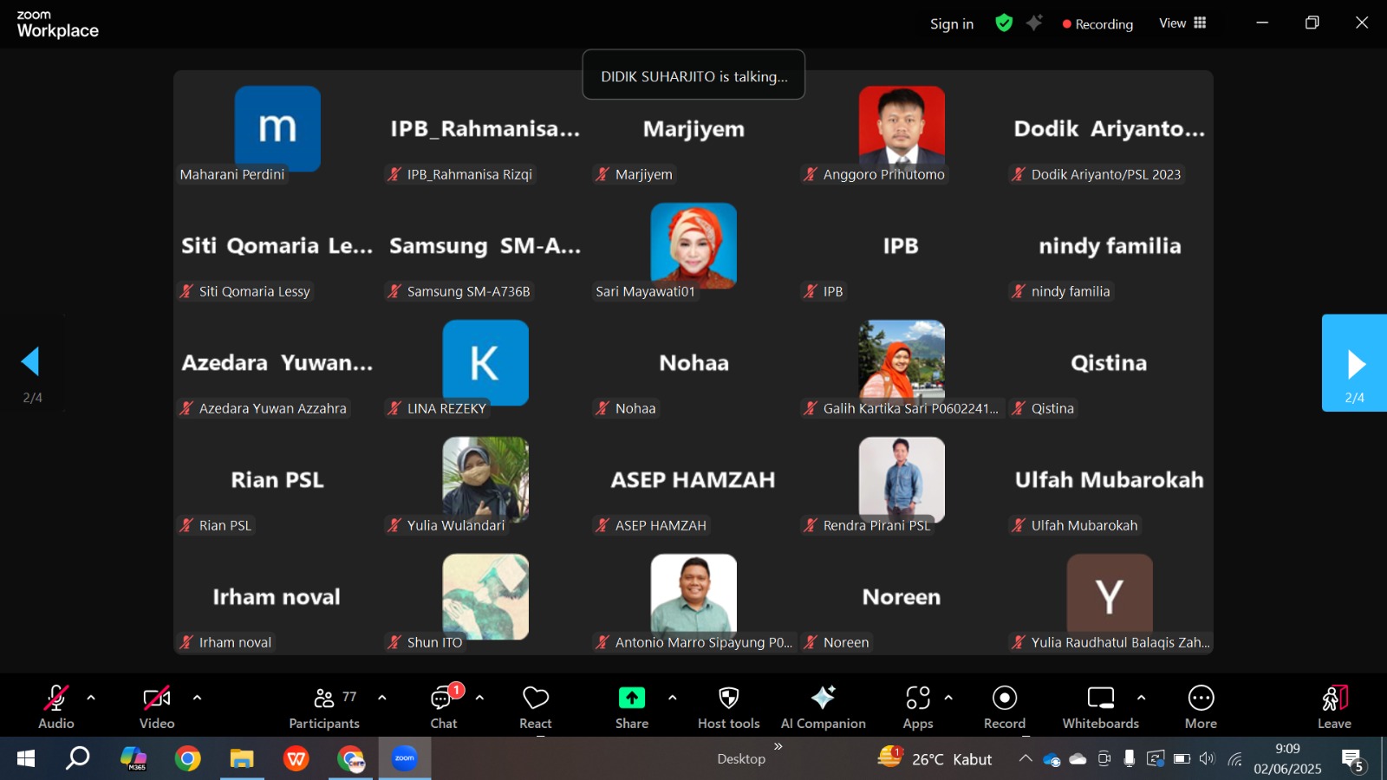The image size is (1387, 780).
Task: Click the React heart icon
Action: (x=535, y=705)
